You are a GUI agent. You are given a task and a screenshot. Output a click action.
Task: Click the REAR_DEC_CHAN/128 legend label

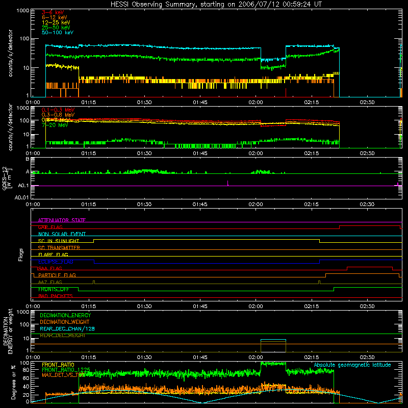(x=67, y=328)
